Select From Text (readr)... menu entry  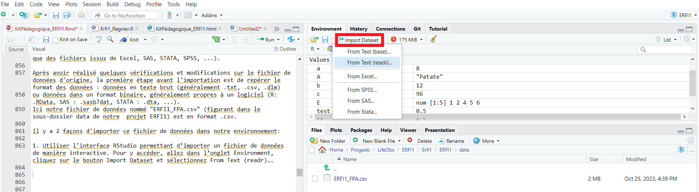[x=369, y=63]
